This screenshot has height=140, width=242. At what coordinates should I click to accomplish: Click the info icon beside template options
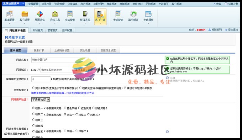pyautogui.click(x=167, y=131)
